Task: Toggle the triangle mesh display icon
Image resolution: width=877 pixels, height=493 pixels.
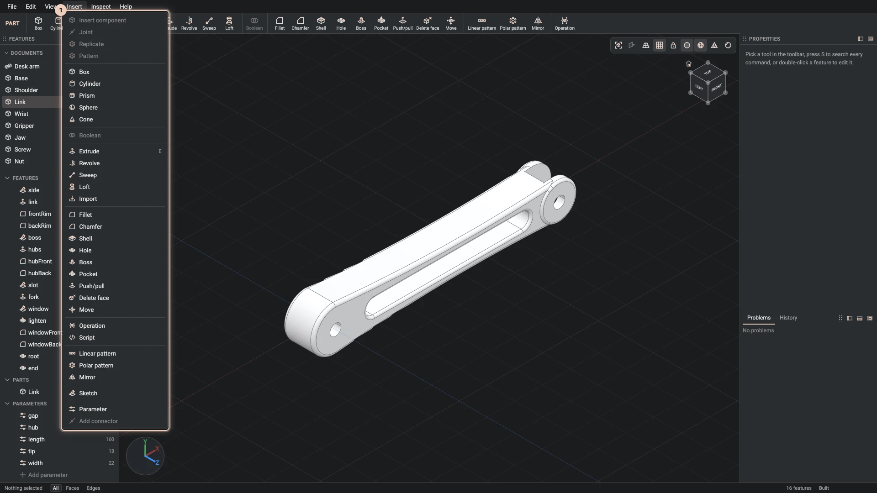Action: pyautogui.click(x=714, y=45)
